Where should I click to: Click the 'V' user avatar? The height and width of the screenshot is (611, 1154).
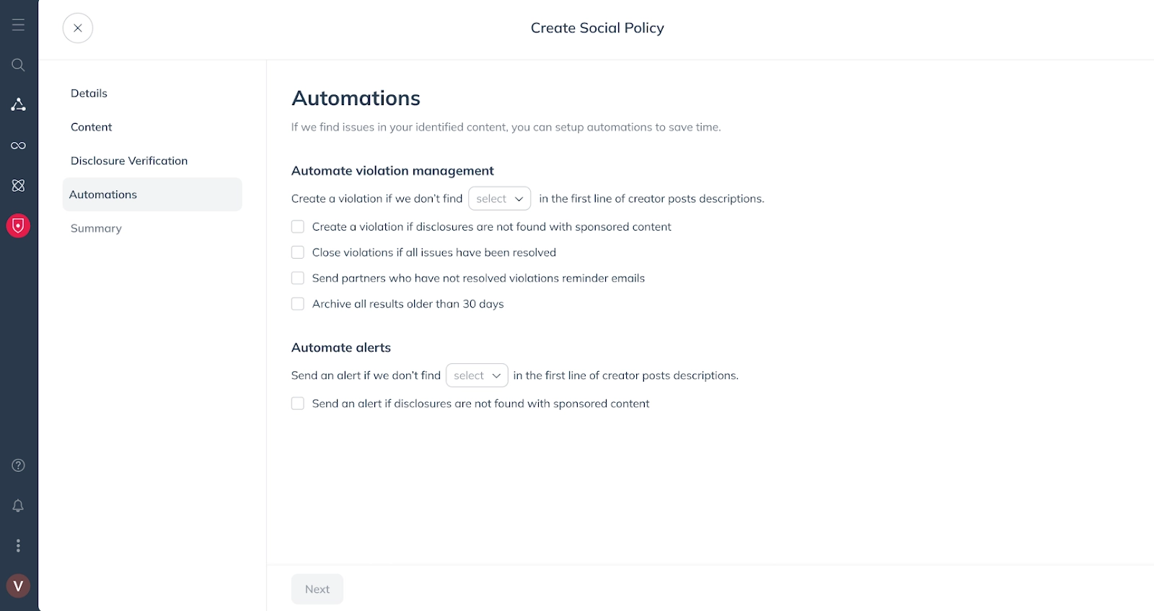[18, 586]
